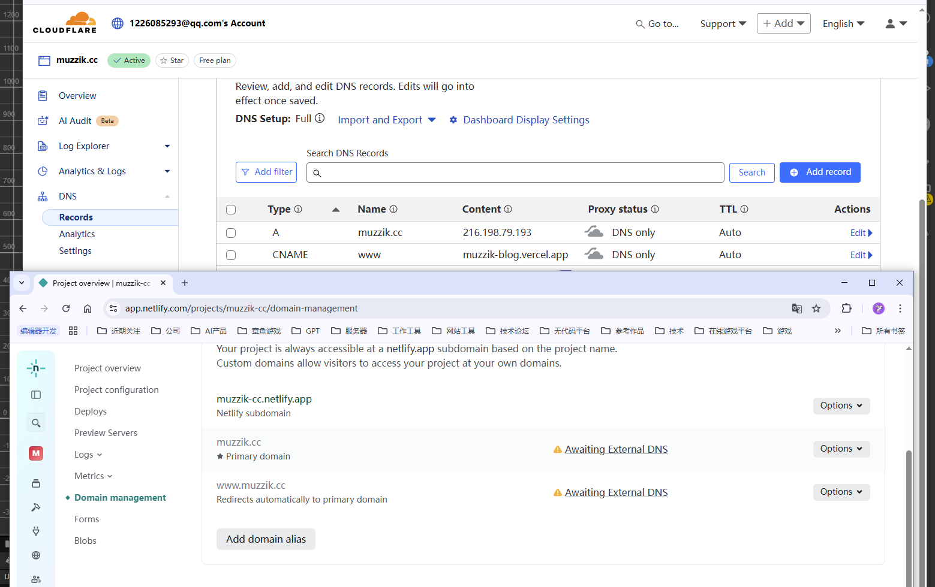The image size is (935, 587).
Task: Select all DNS records checkbox
Action: point(231,210)
